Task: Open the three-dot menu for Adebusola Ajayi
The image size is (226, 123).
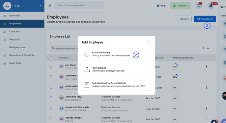Action: click(x=206, y=98)
